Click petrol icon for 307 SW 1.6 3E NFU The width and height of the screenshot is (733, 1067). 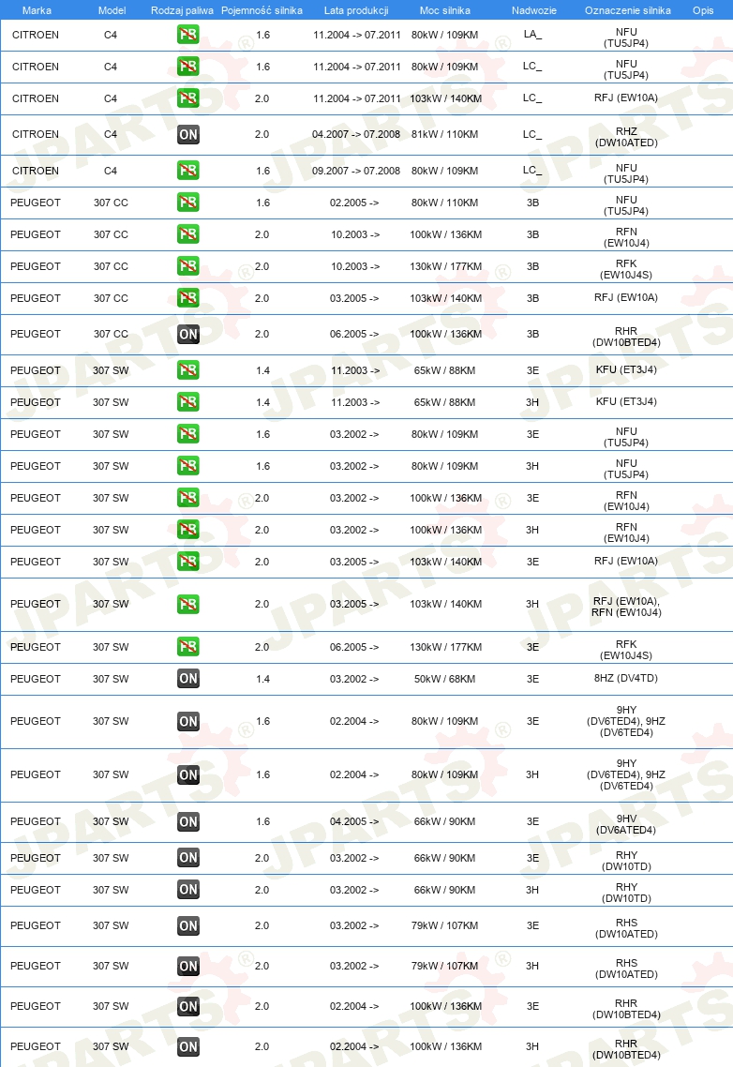click(x=187, y=435)
